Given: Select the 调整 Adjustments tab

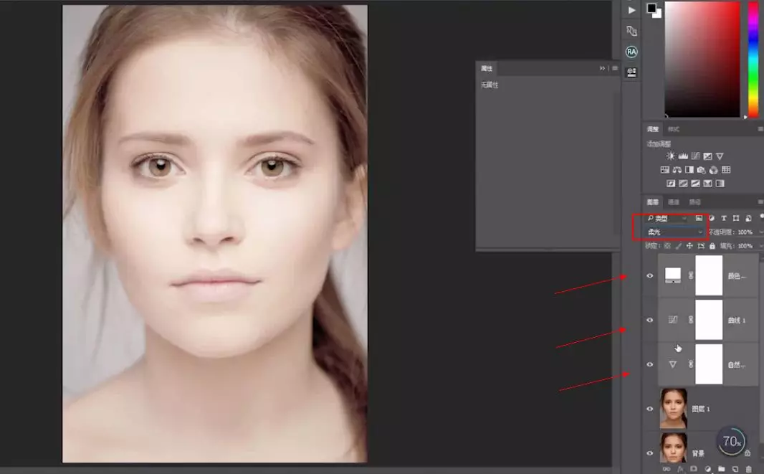Looking at the screenshot, I should coord(652,129).
